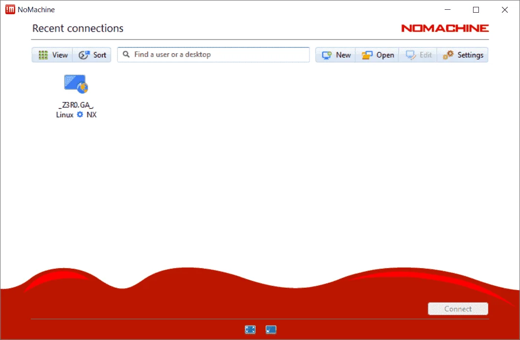The image size is (520, 340).
Task: Select the _Z3R0.GA_ connection icon
Action: pos(76,84)
